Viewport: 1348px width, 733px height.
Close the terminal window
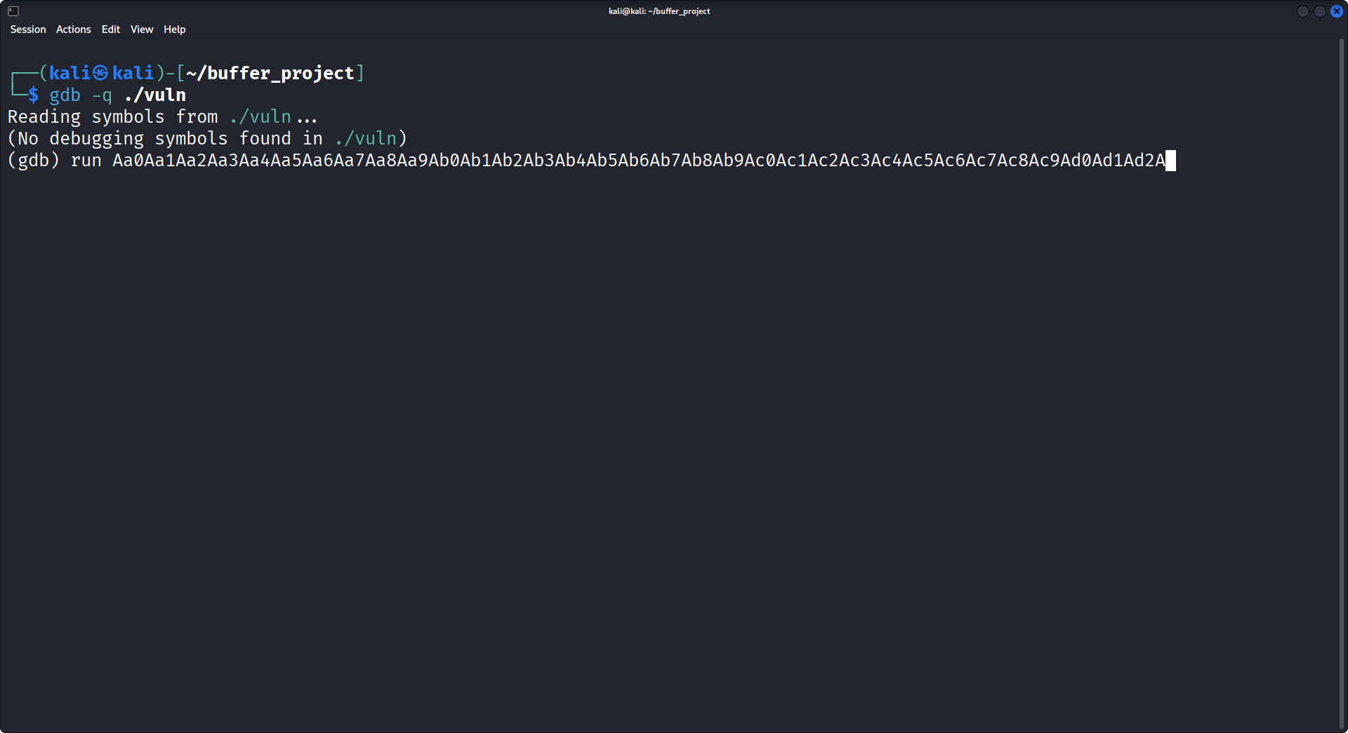(x=1336, y=11)
